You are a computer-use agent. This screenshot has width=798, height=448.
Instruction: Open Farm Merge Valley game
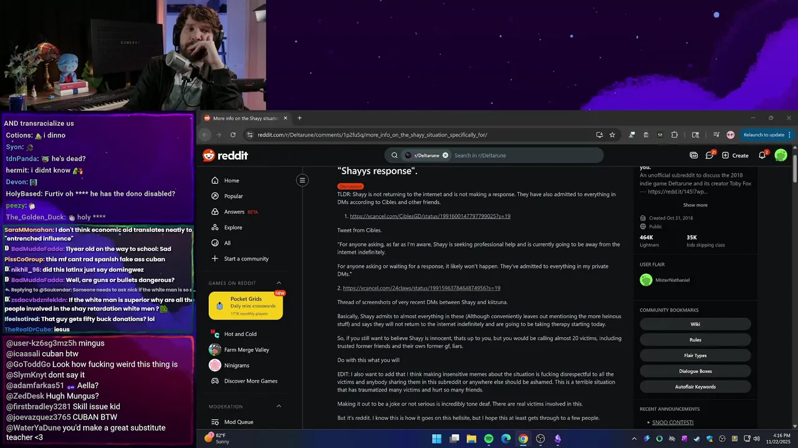(x=246, y=350)
